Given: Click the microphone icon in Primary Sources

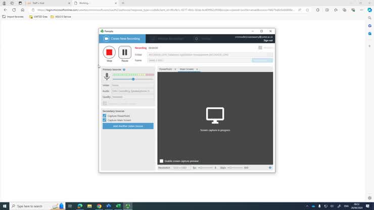Looking at the screenshot, I should (x=107, y=77).
